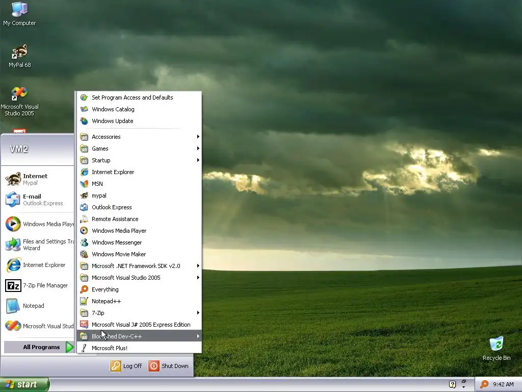Viewport: 522px width, 392px height.
Task: Select Microsoft Visual Studio 2005 menu entry
Action: [x=140, y=278]
